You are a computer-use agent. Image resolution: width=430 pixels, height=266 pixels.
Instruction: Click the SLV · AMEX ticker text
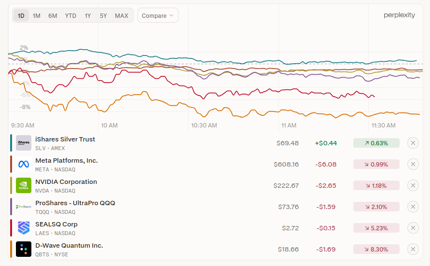pos(50,148)
